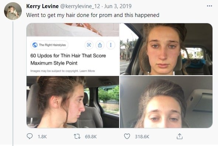Retweet this post using the retweet icon

pyautogui.click(x=77, y=136)
